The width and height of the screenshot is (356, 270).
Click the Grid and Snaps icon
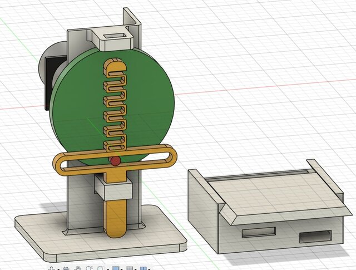(129, 268)
